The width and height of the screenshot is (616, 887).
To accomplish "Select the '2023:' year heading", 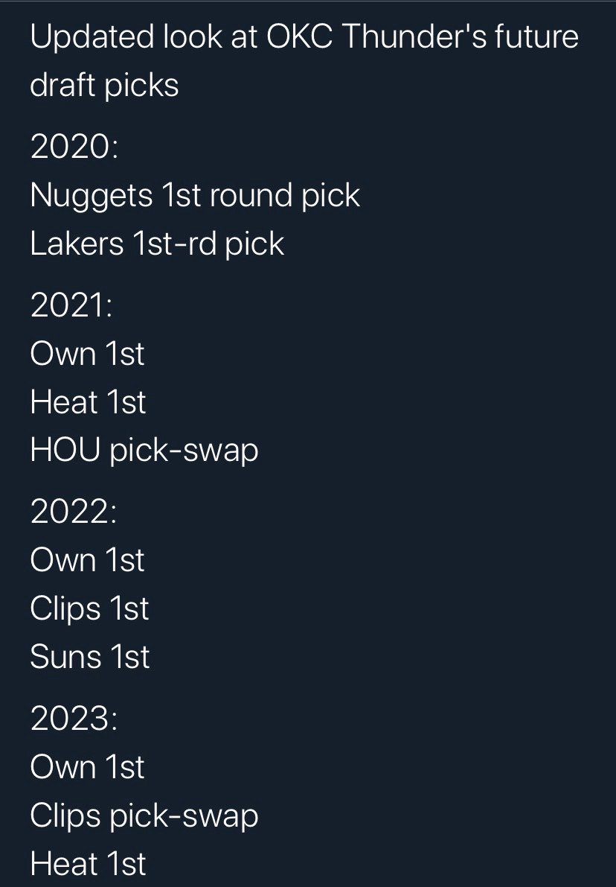I will [74, 719].
